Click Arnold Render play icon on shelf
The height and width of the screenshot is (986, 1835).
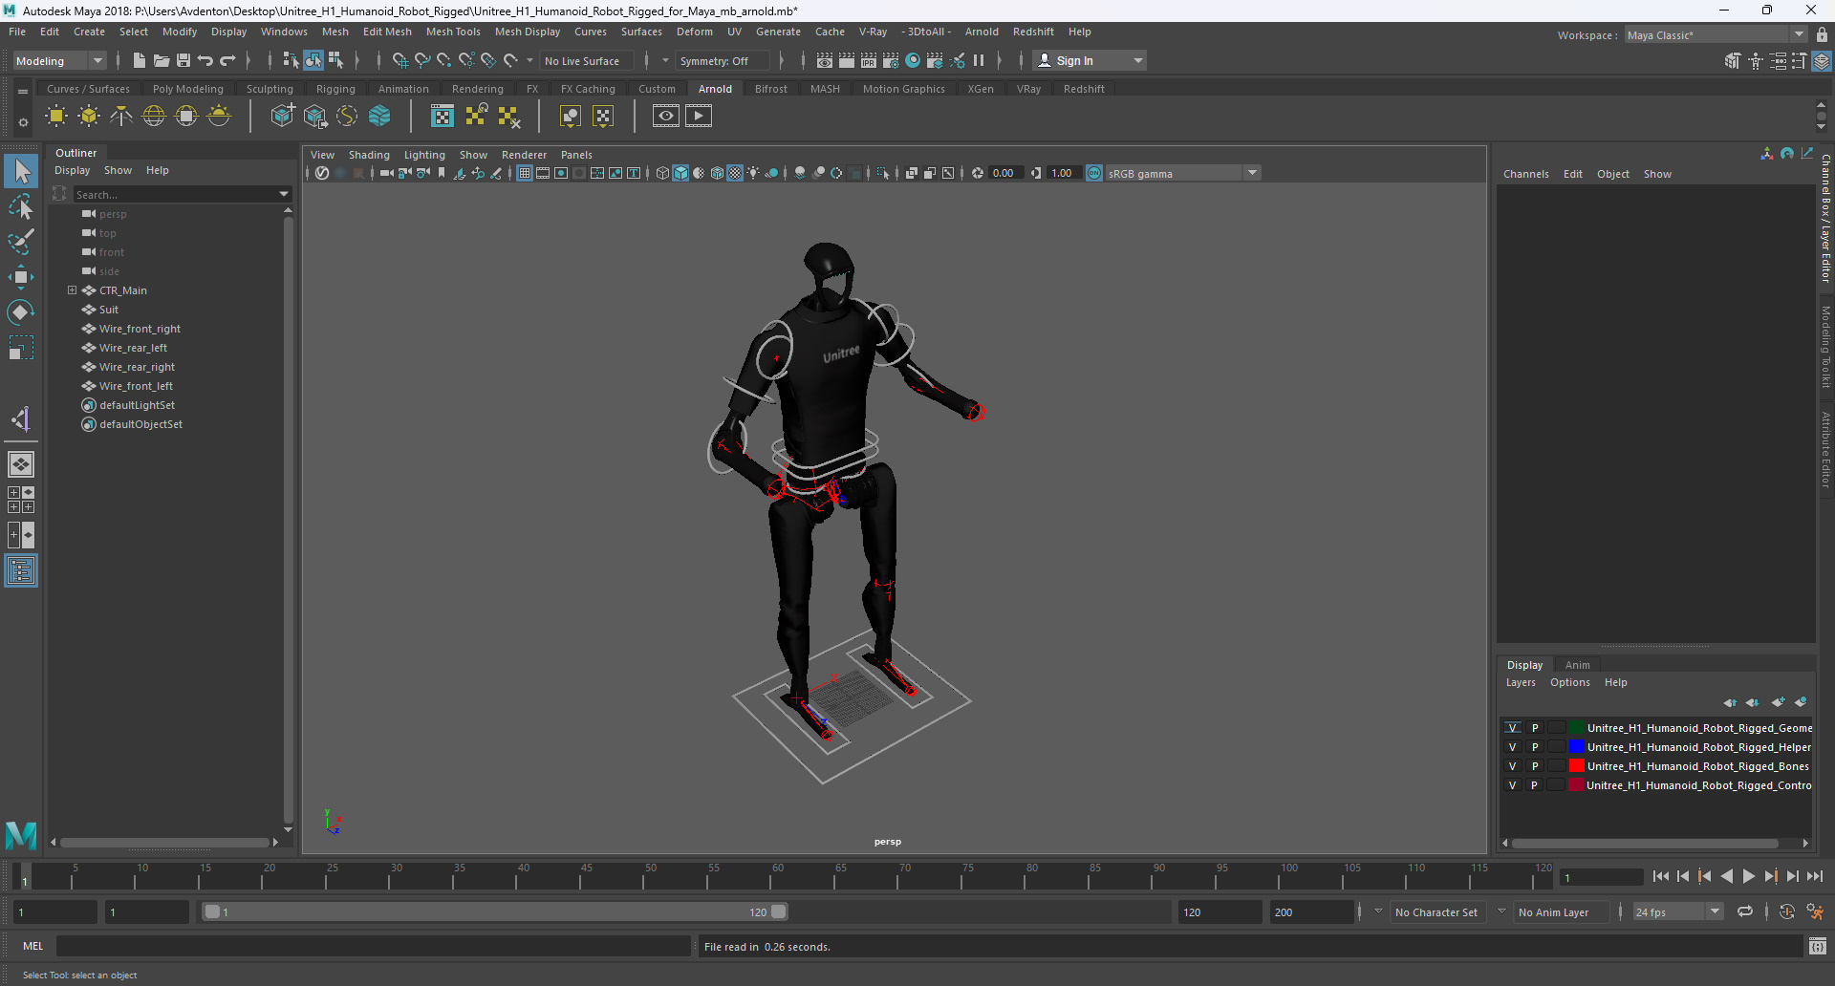tap(699, 117)
